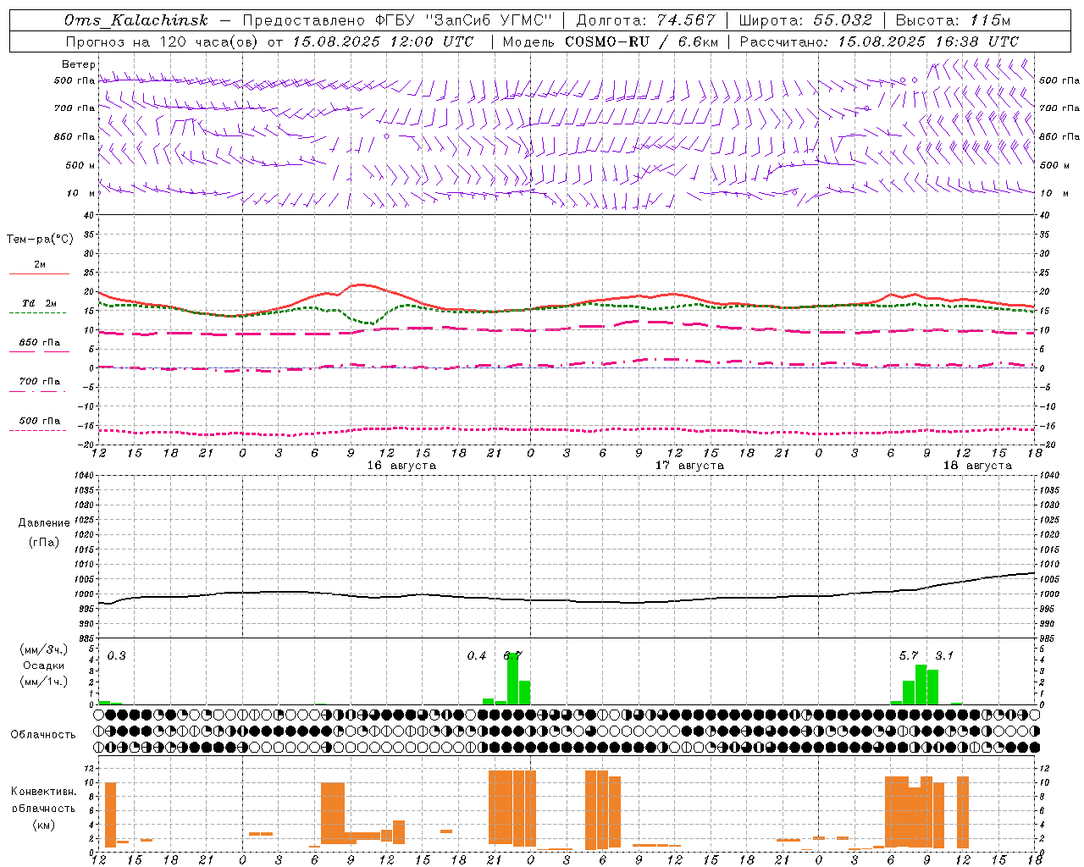Click the 'Рассчитано: 15.08.2025 16:38 UTC' timestamp

[879, 41]
